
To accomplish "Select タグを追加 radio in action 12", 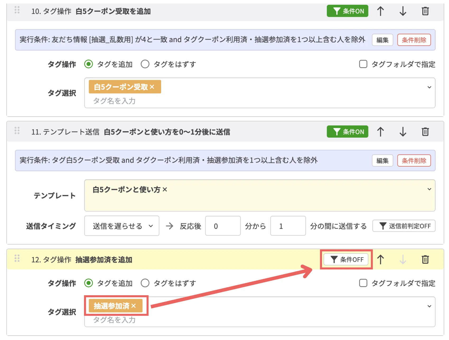I will click(x=88, y=283).
